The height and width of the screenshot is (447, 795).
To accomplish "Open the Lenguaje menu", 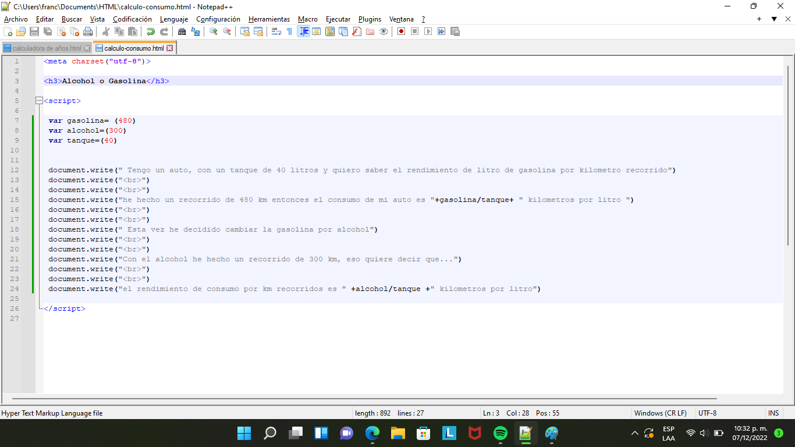I will point(174,19).
